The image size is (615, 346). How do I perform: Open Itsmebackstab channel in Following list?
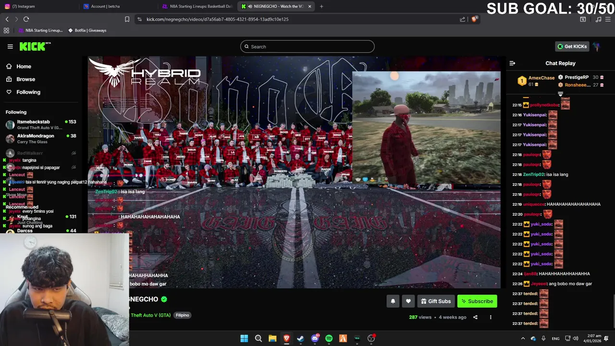[40, 124]
